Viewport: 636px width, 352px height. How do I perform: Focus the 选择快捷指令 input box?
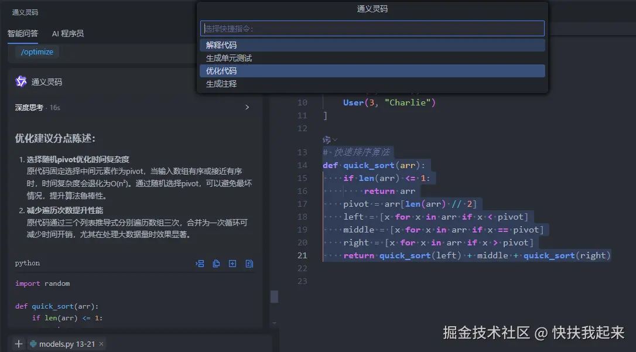point(372,29)
